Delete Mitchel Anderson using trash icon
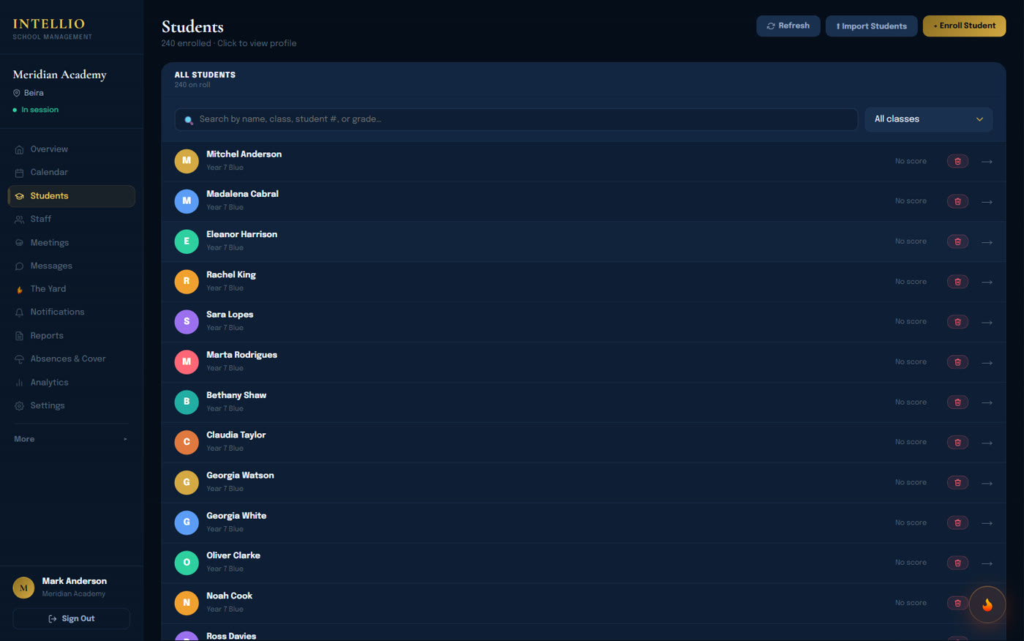Image resolution: width=1024 pixels, height=641 pixels. point(957,161)
